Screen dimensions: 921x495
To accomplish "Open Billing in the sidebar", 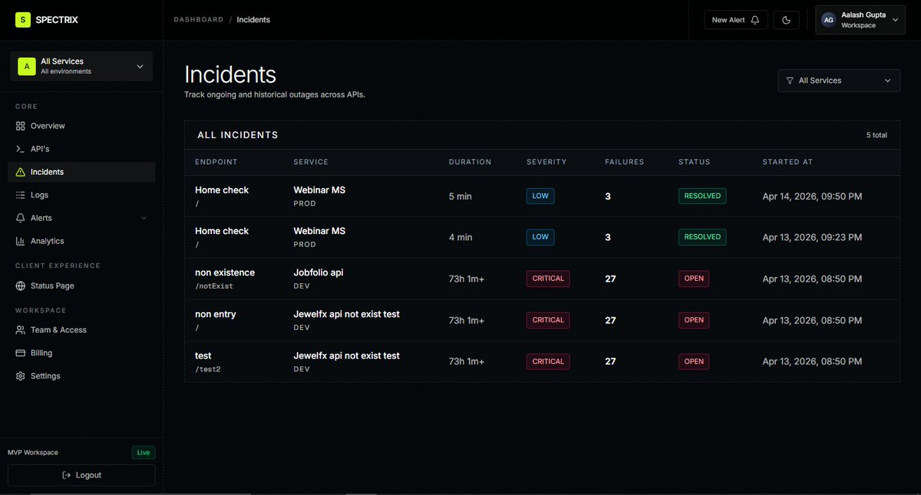I will pyautogui.click(x=81, y=353).
